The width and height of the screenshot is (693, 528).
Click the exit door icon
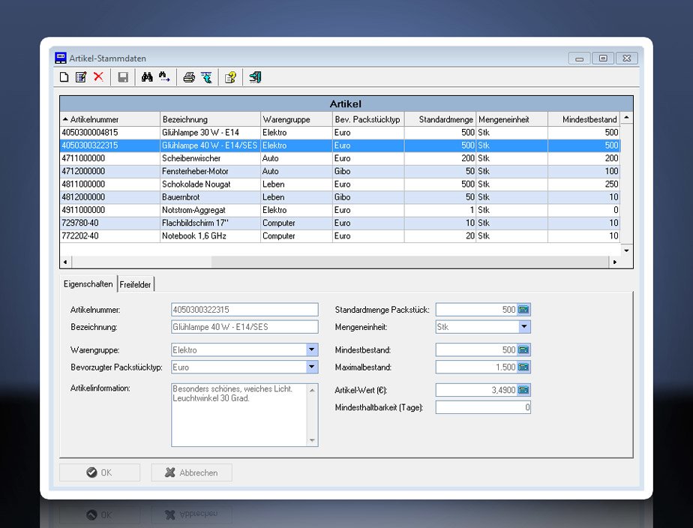pos(255,77)
